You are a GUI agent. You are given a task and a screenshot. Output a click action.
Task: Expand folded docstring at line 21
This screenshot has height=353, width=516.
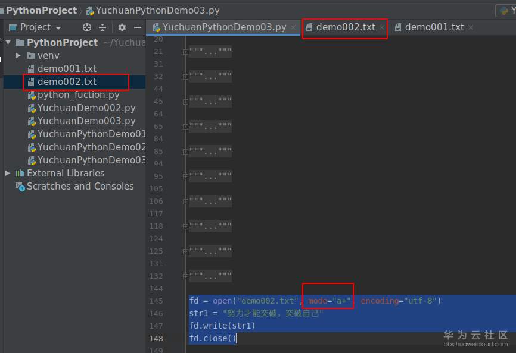pos(185,52)
